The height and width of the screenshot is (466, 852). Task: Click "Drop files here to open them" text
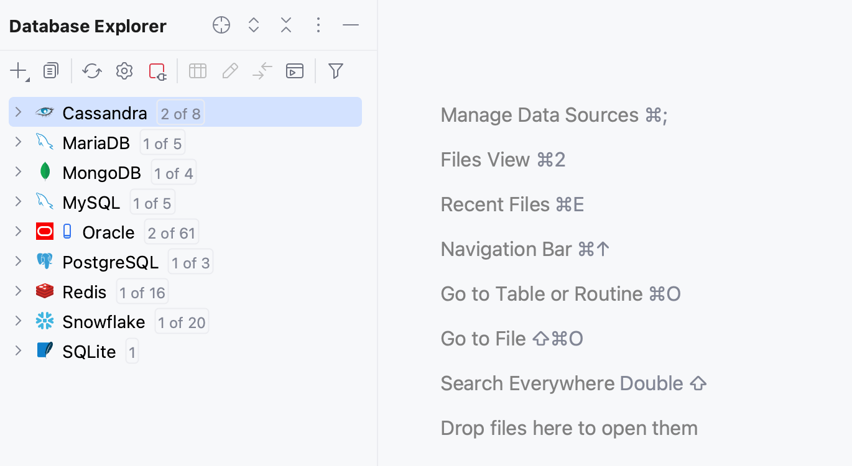pyautogui.click(x=569, y=428)
